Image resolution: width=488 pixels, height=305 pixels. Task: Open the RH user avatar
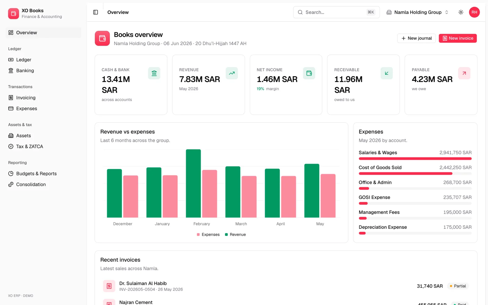click(474, 12)
